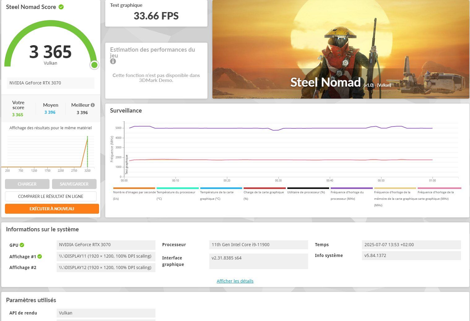470x321 pixels.
Task: Click Affichage des résultats pour le même matériel
Action: click(x=50, y=128)
